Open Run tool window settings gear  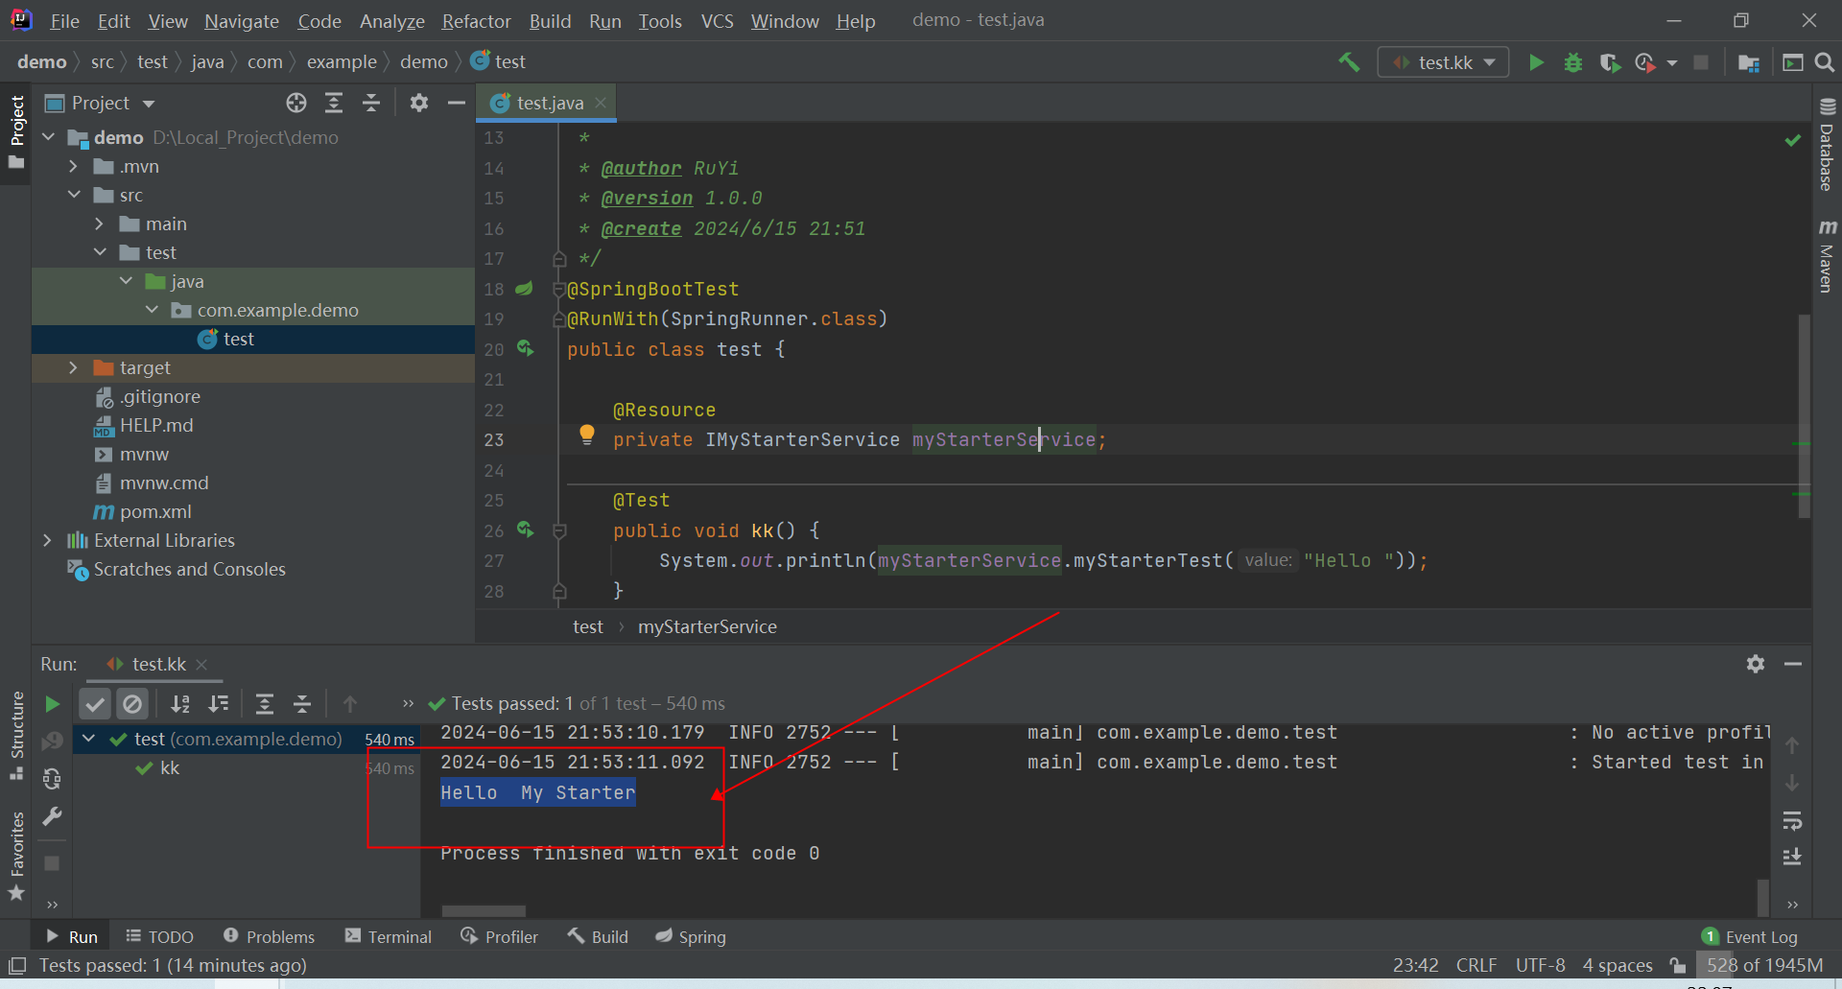(x=1756, y=664)
